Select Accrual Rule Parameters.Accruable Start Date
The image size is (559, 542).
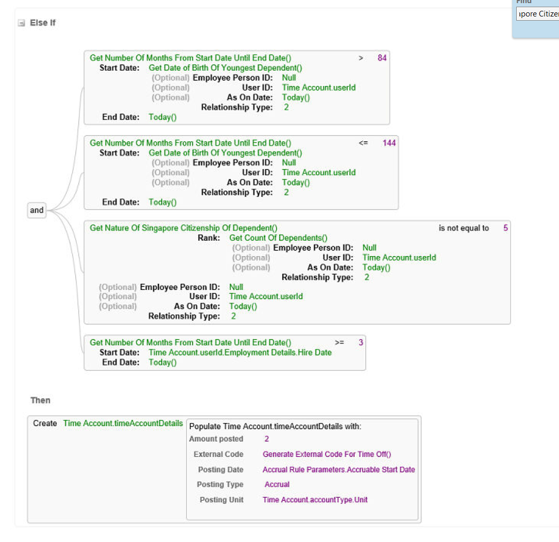click(338, 470)
